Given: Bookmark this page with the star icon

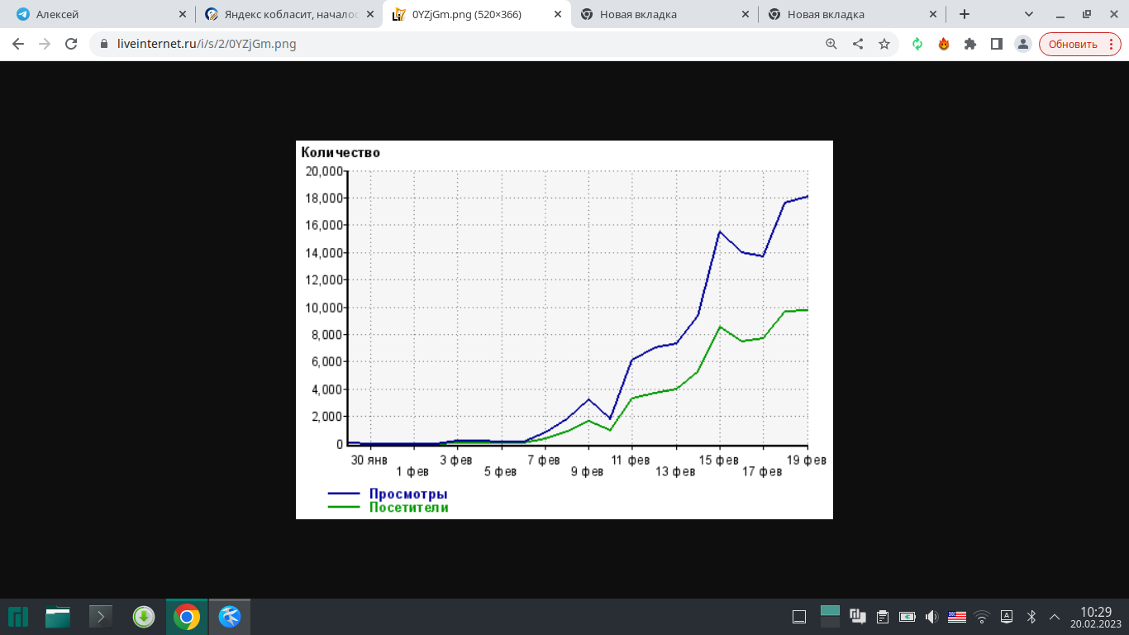Looking at the screenshot, I should [x=884, y=44].
